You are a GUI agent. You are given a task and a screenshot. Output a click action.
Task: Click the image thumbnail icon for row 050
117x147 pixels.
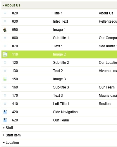tap(5, 30)
